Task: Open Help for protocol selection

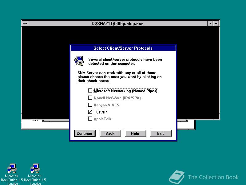Action: pos(135,134)
